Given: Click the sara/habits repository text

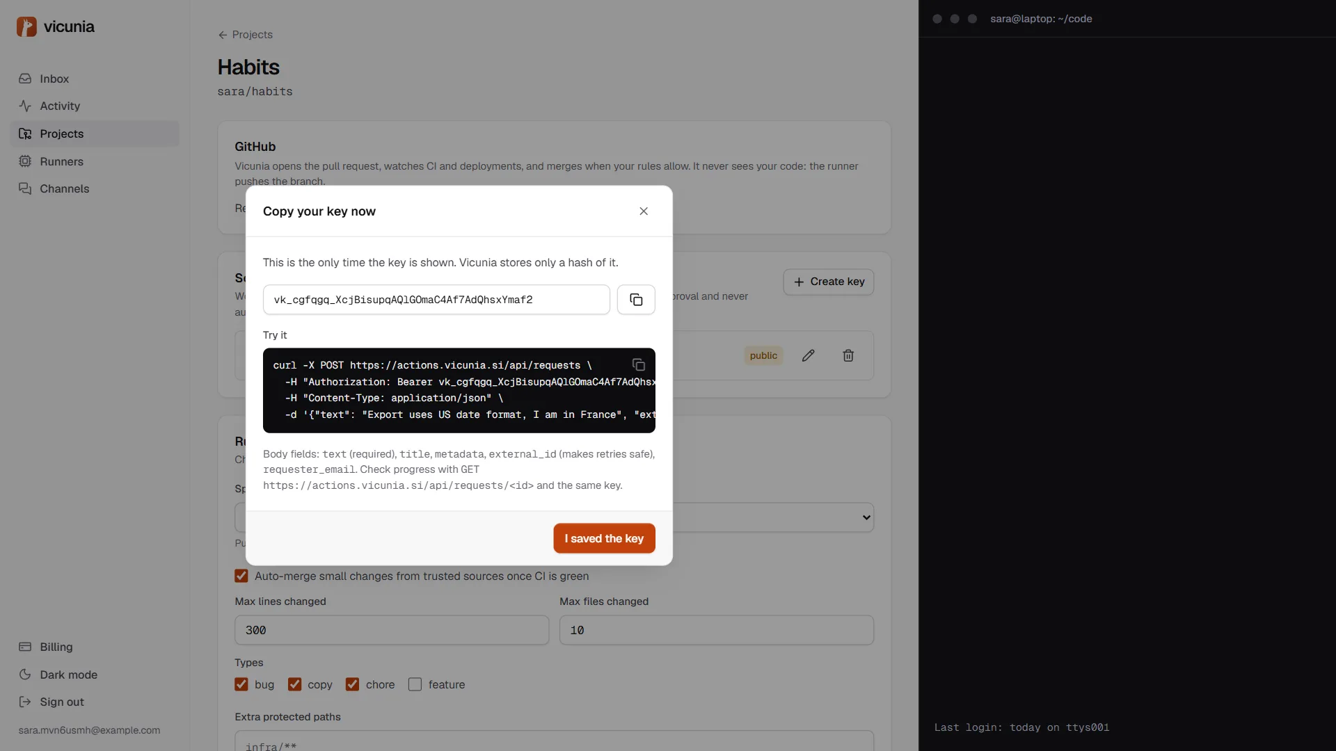Looking at the screenshot, I should click(x=255, y=92).
